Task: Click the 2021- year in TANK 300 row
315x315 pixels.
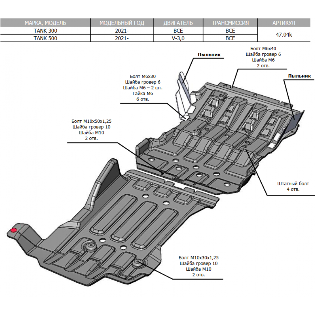Action: pos(122,31)
